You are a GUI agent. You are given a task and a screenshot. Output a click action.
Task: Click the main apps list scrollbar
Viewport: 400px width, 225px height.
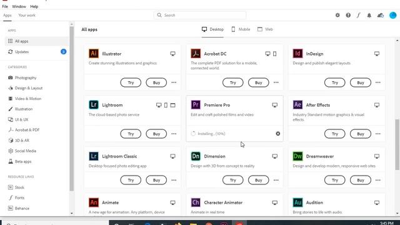(x=397, y=144)
